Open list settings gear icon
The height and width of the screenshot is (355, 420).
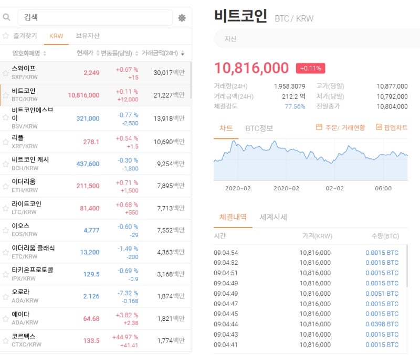pyautogui.click(x=182, y=18)
